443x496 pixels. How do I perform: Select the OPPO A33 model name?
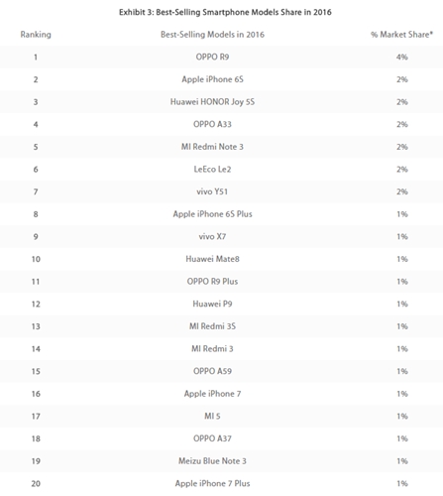click(212, 124)
